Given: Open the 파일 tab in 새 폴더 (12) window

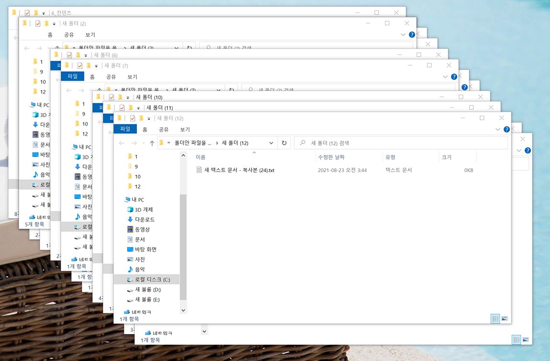Looking at the screenshot, I should (125, 129).
